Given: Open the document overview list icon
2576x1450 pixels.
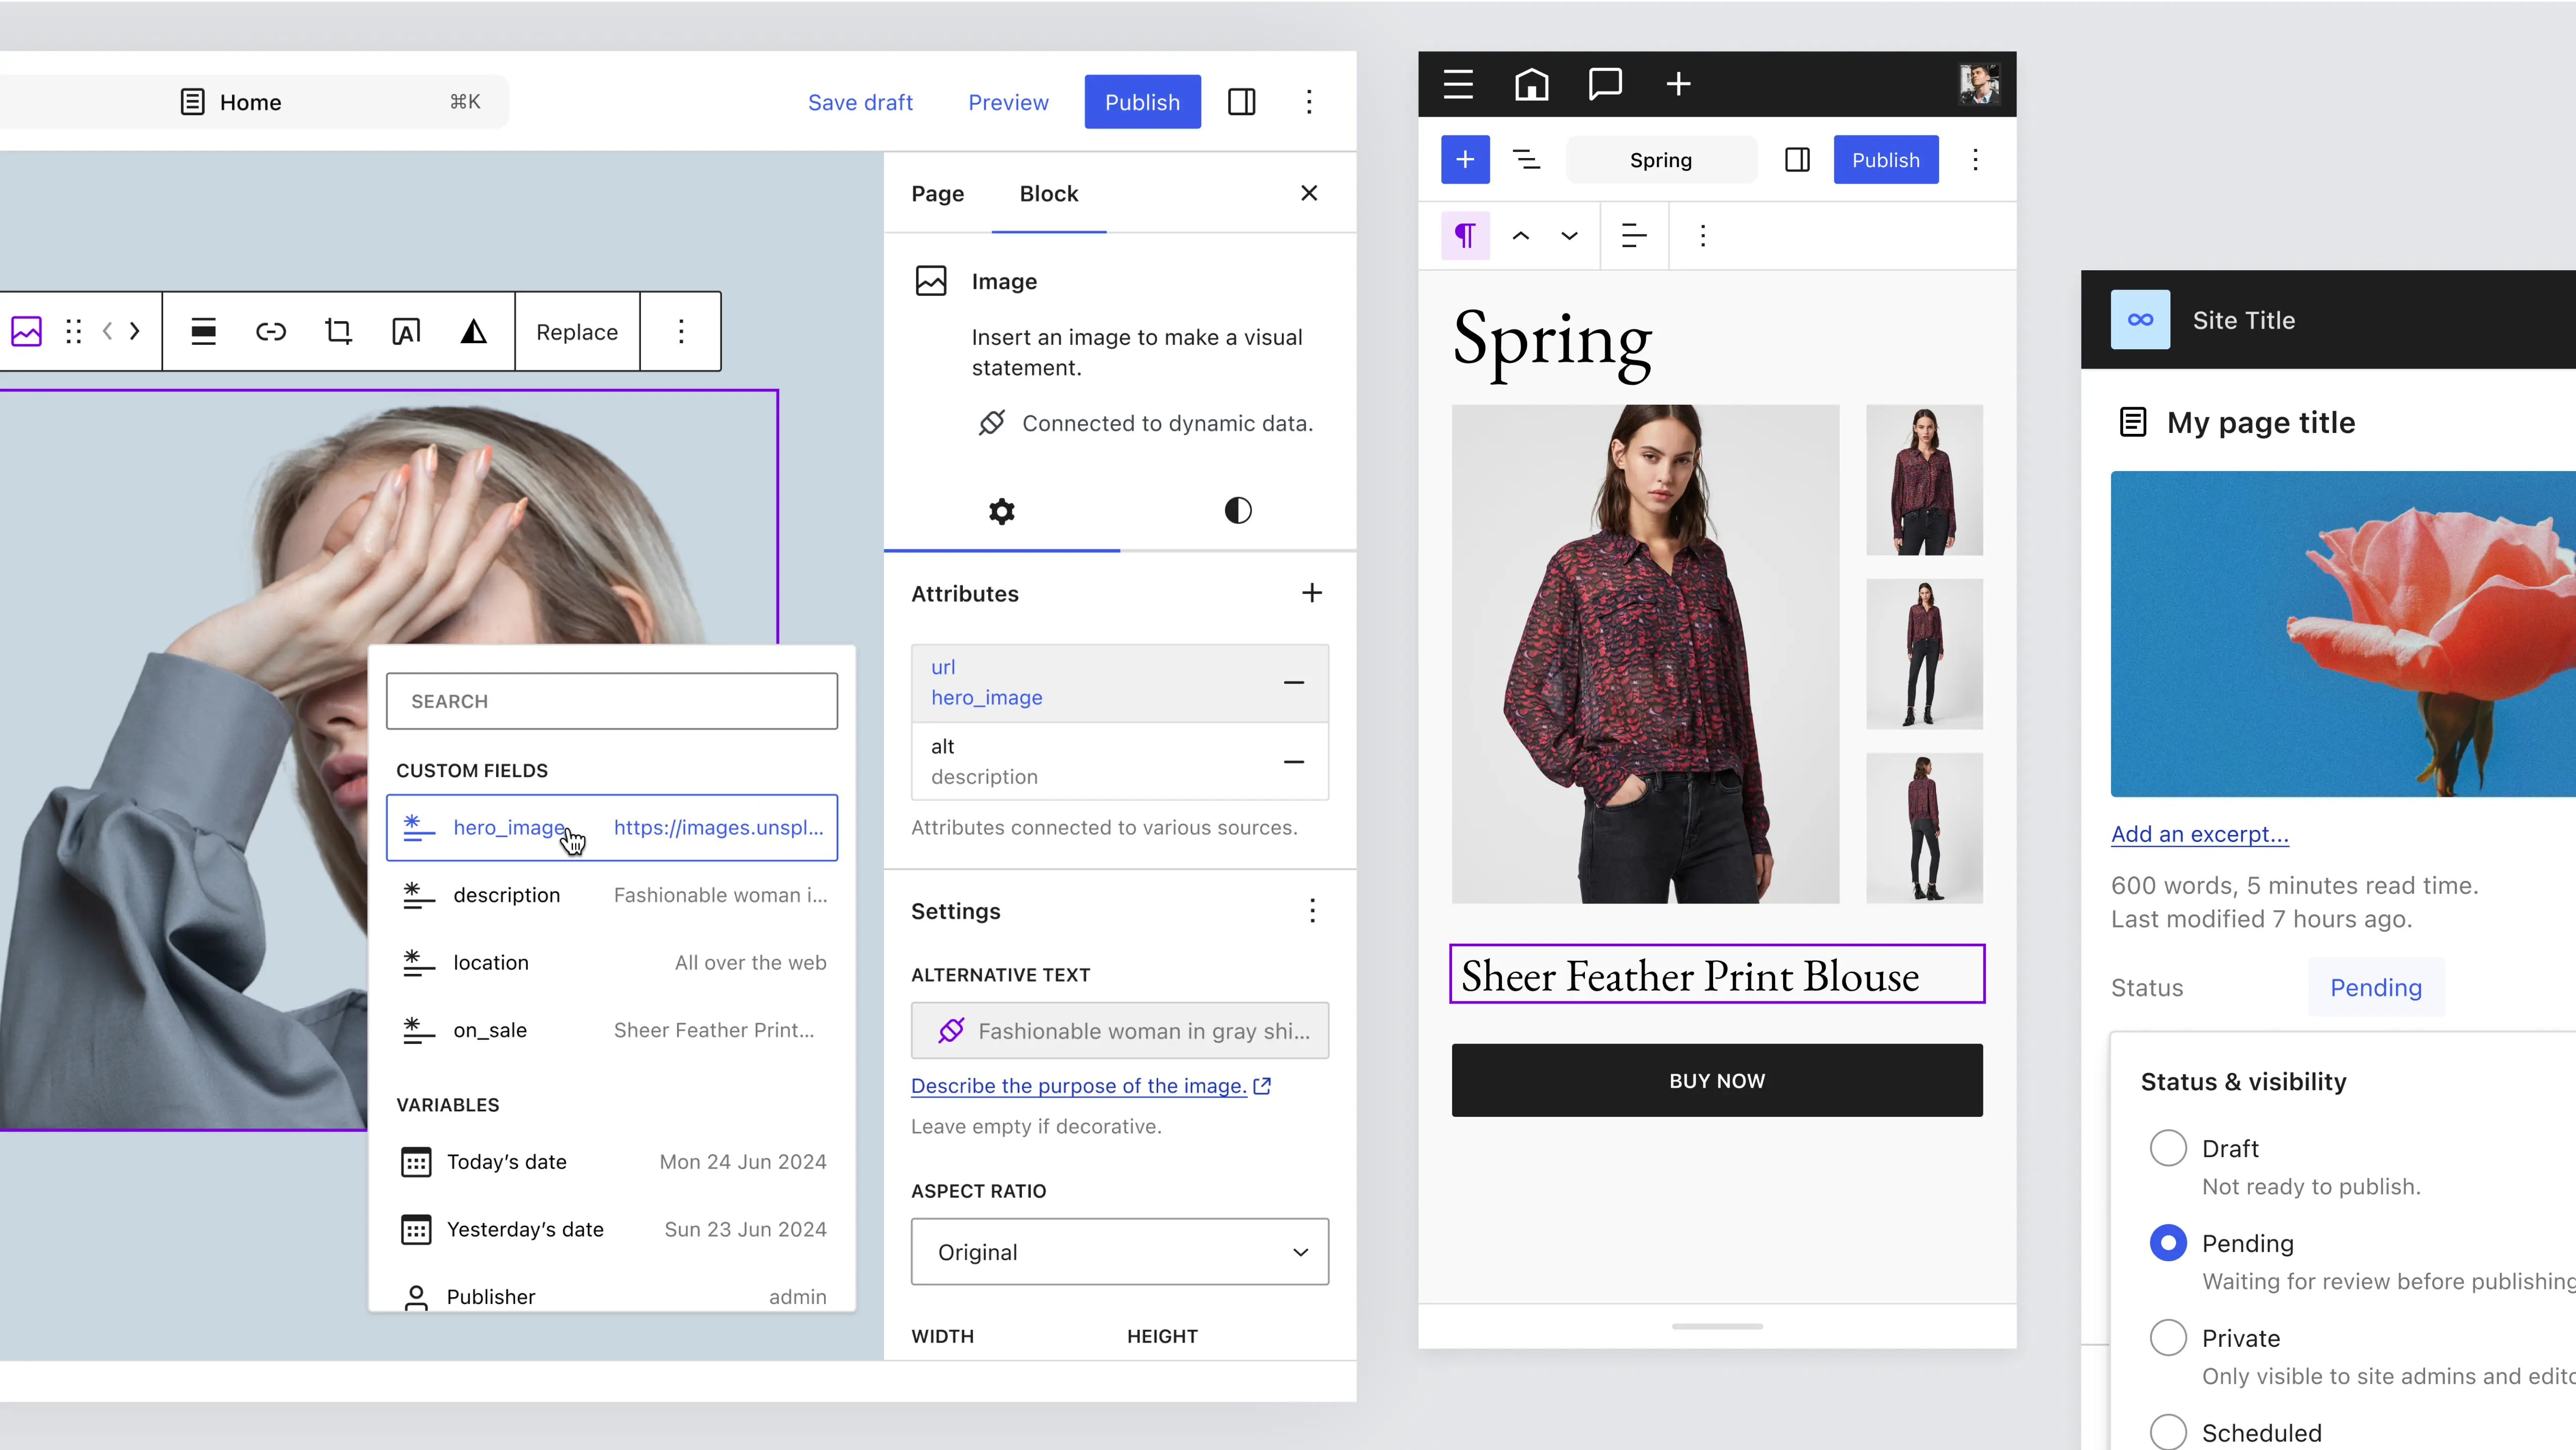Looking at the screenshot, I should (x=1526, y=160).
